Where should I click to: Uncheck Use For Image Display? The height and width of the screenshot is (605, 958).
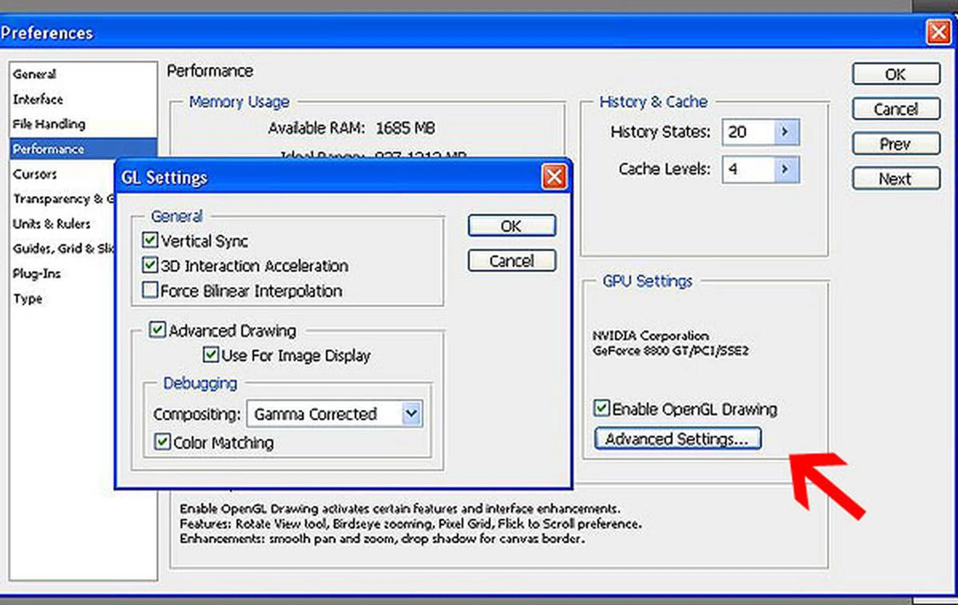[x=211, y=355]
